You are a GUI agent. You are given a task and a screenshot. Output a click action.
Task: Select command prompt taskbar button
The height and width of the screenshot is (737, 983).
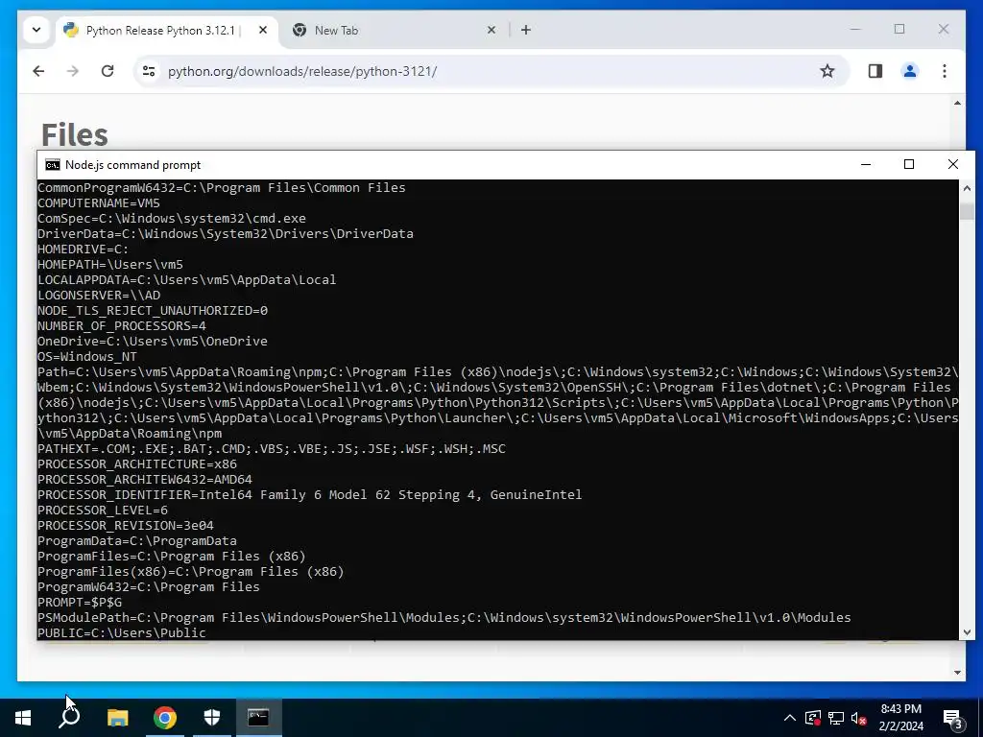click(259, 718)
